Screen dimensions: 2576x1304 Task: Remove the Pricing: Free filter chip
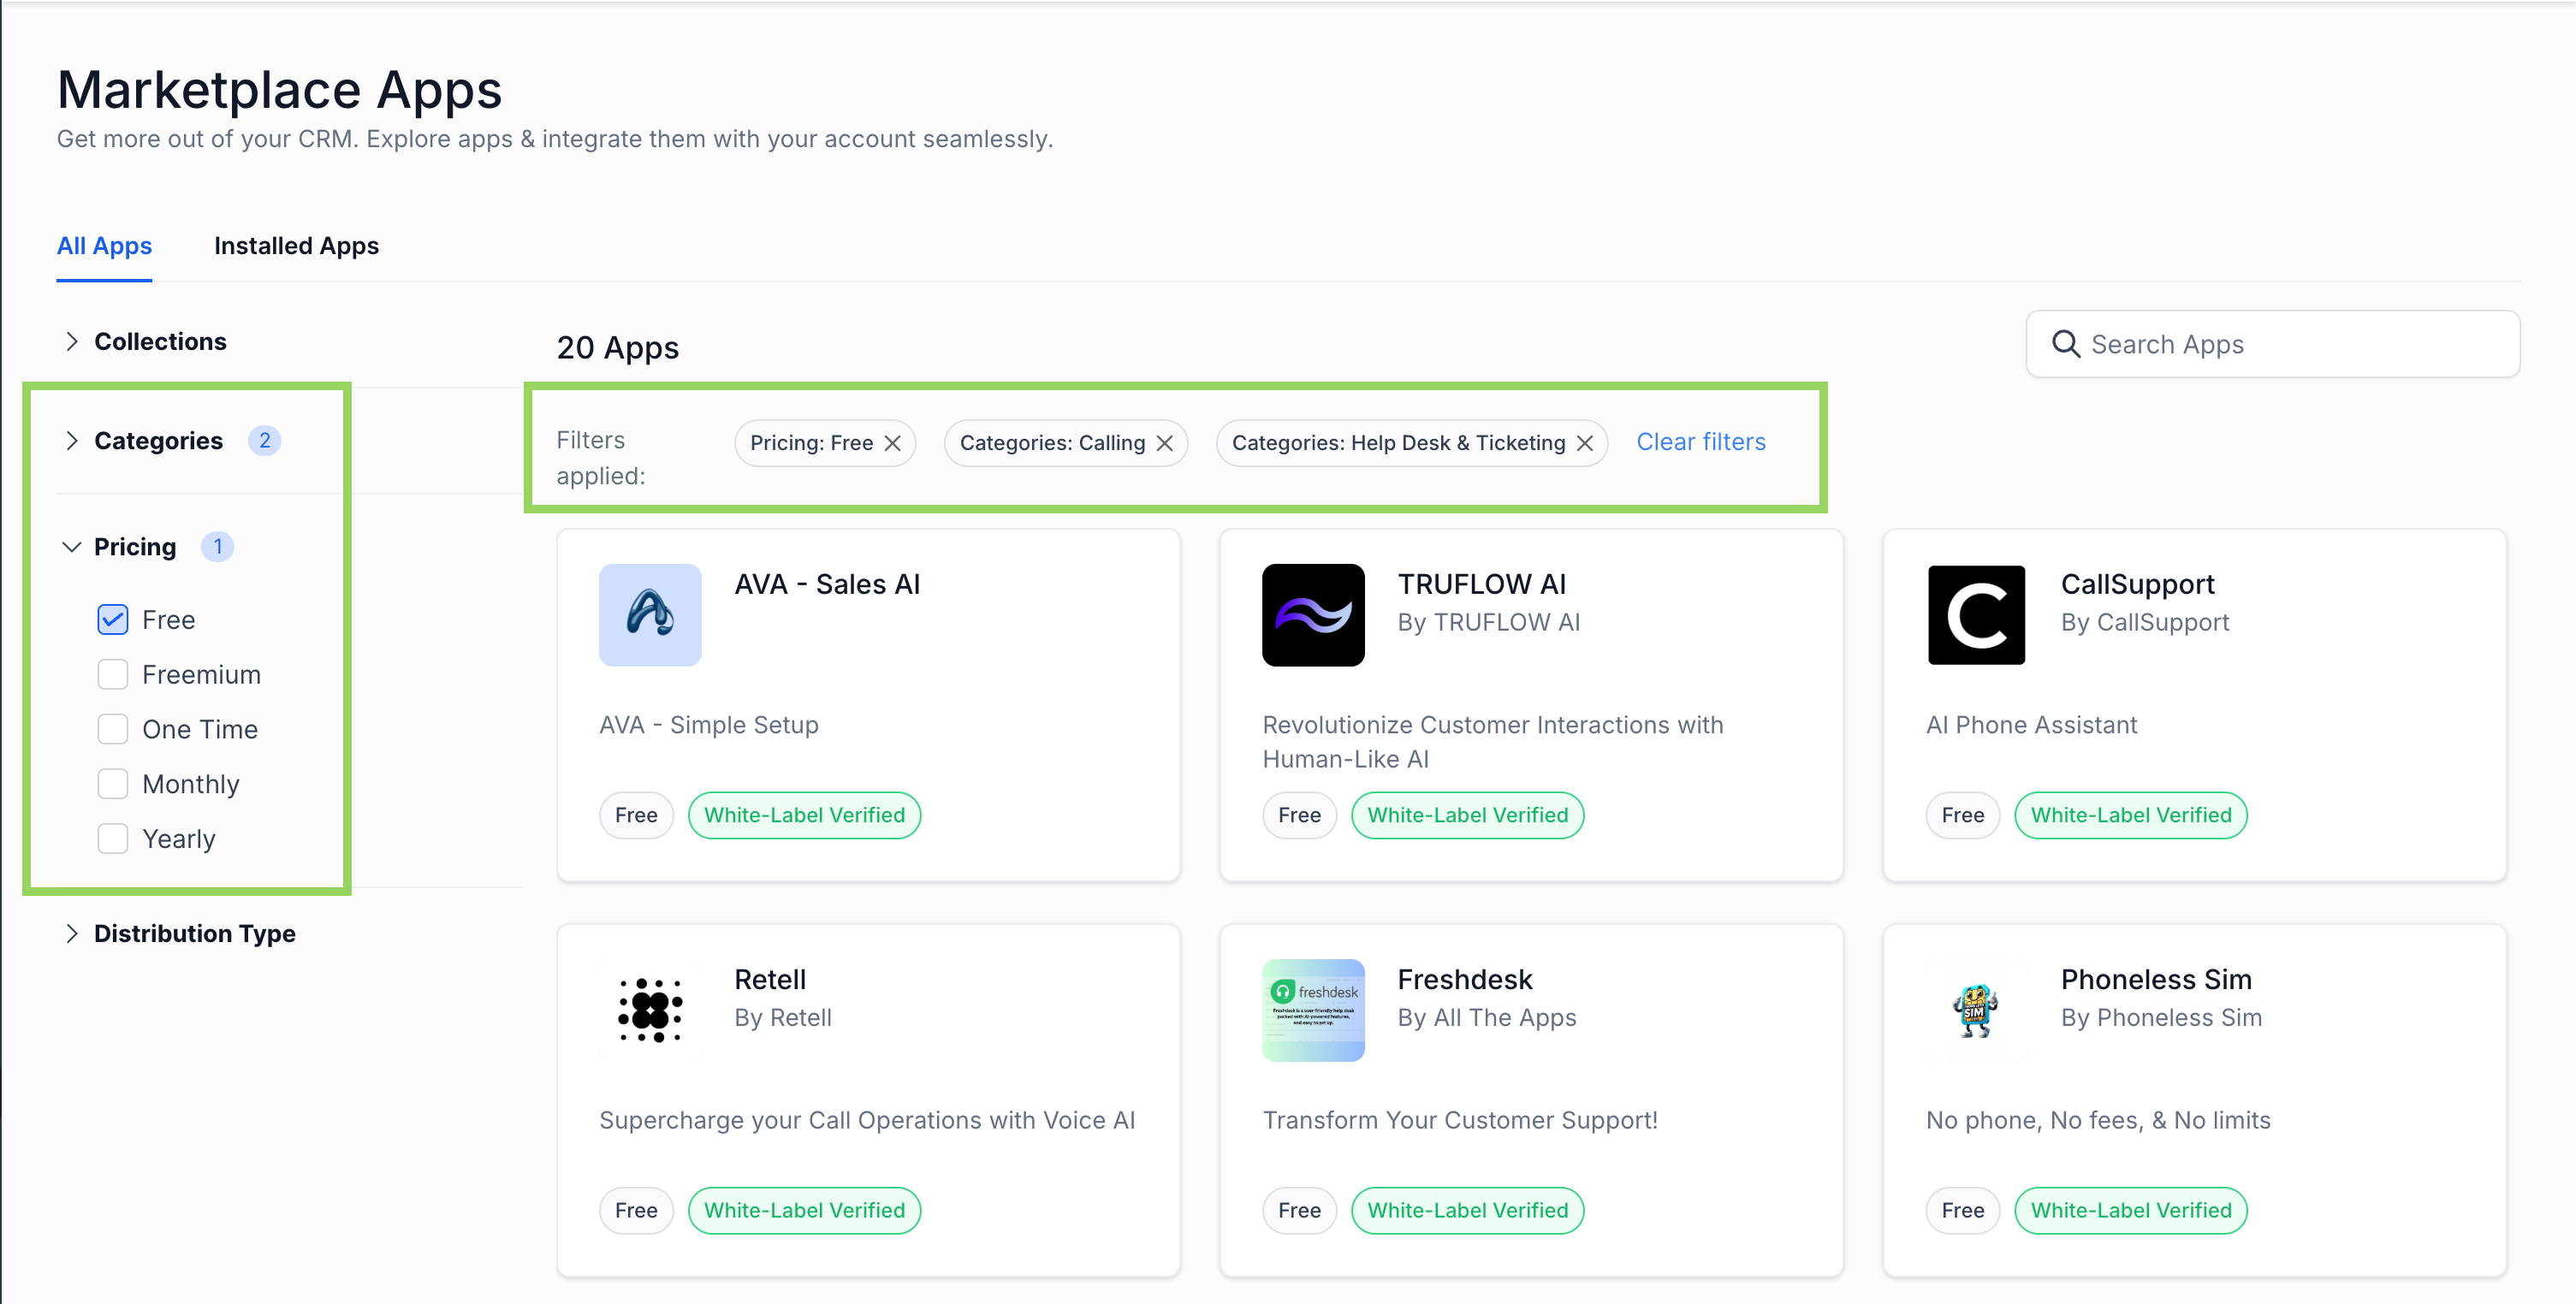tap(893, 443)
